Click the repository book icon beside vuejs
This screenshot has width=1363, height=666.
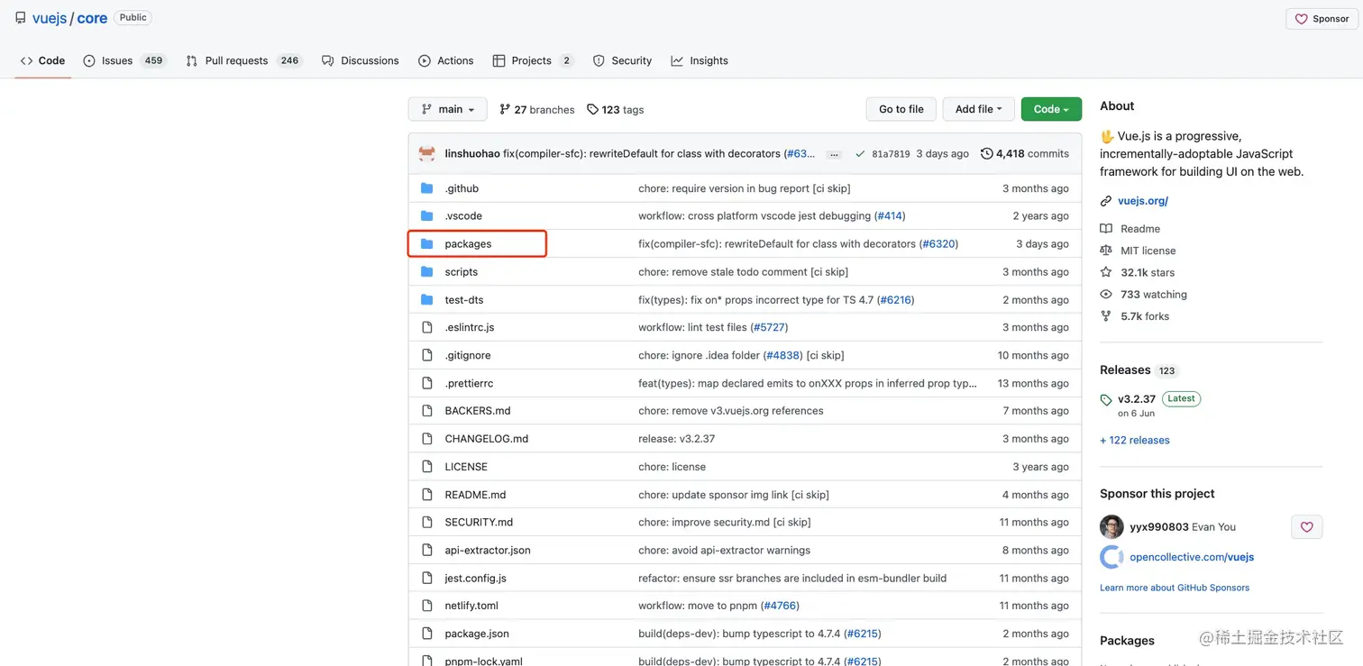(20, 18)
